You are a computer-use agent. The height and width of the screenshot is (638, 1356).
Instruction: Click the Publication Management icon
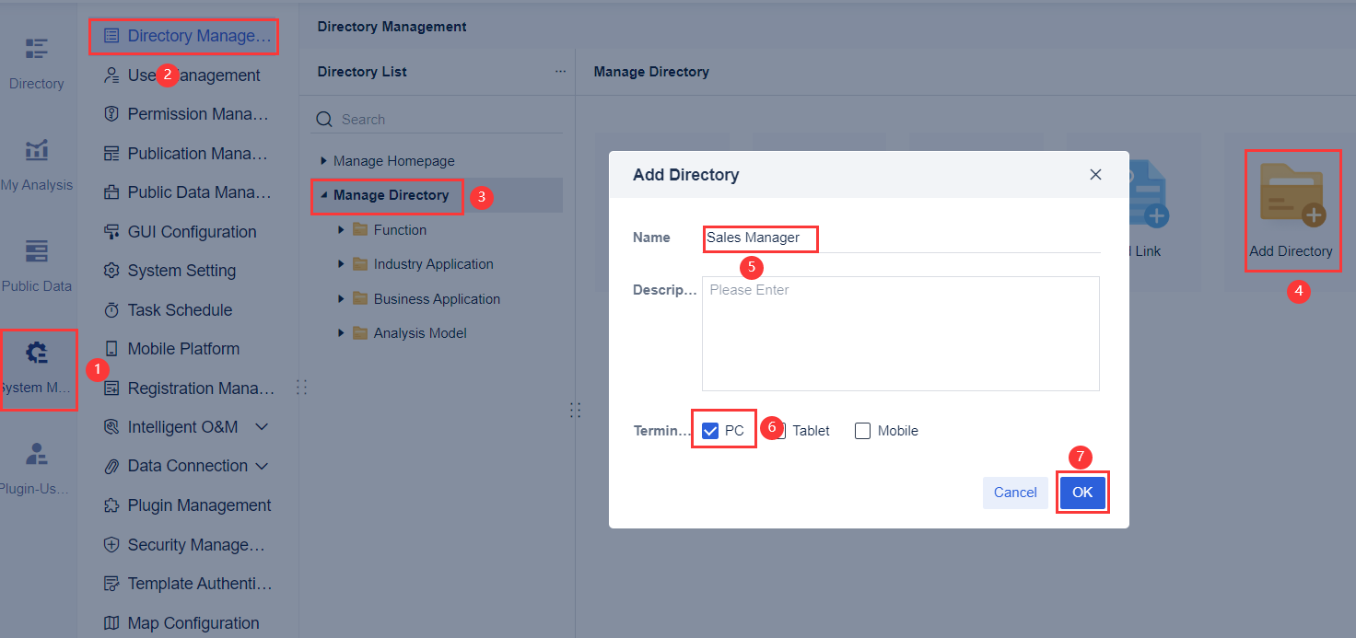(x=111, y=154)
